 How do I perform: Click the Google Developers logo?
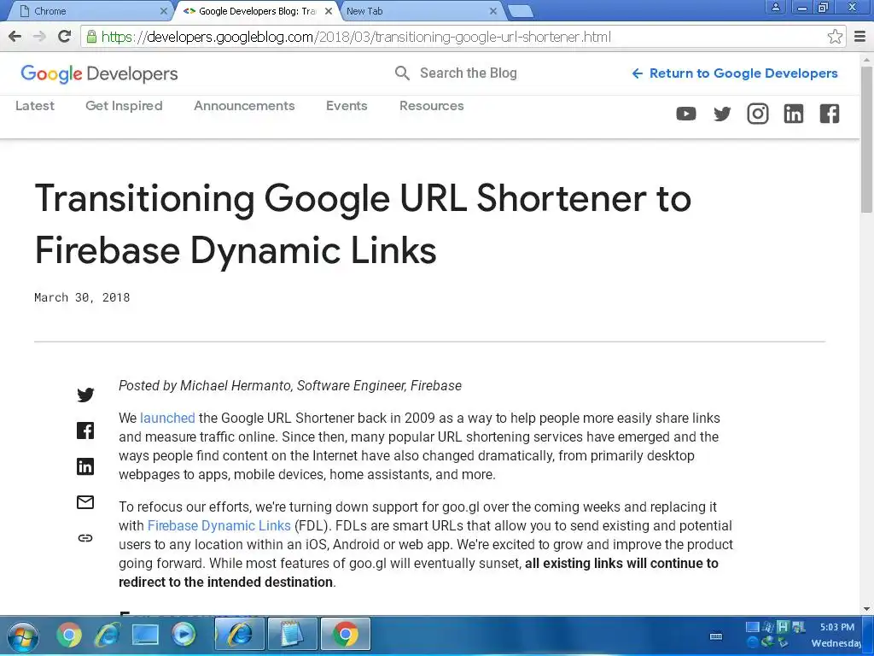99,73
